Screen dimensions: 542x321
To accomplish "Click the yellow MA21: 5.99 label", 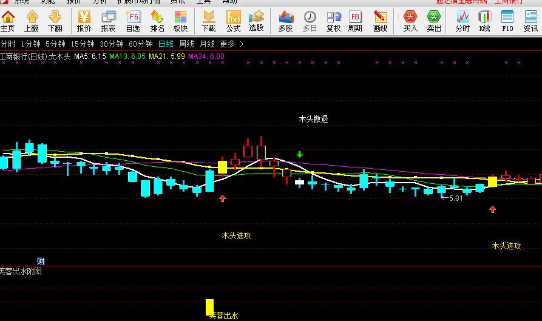I will (x=167, y=56).
